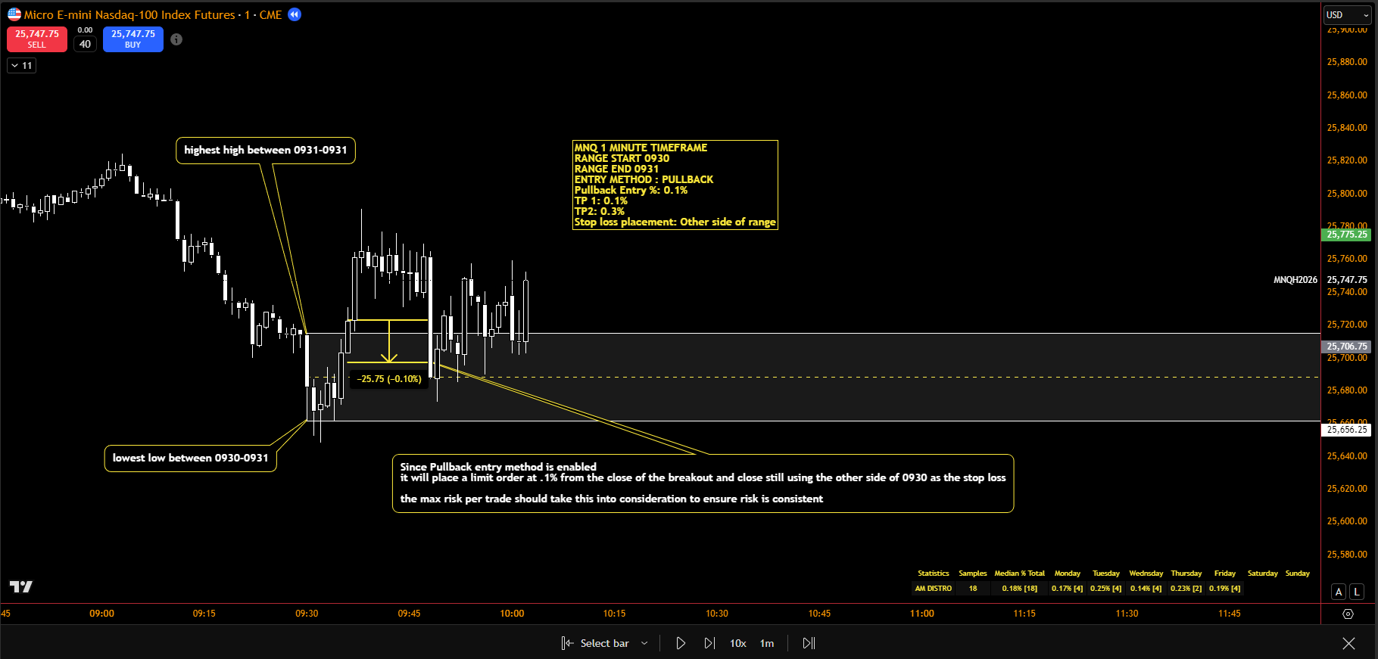Click the Sunday column header

click(x=1298, y=574)
